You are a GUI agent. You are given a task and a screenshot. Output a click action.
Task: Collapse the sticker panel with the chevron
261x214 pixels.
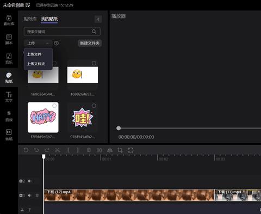click(98, 19)
